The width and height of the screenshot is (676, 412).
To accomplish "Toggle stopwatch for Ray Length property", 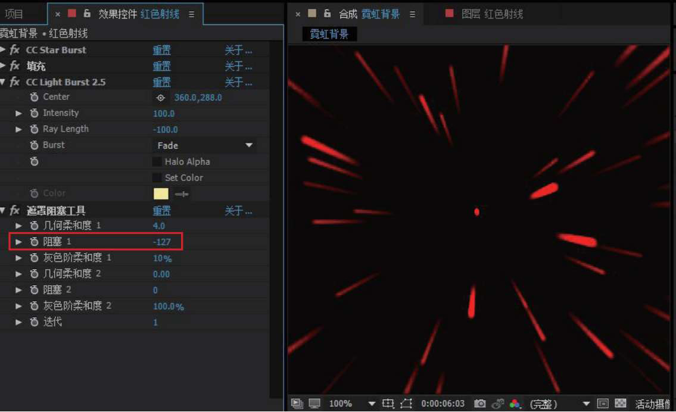I will (x=35, y=129).
